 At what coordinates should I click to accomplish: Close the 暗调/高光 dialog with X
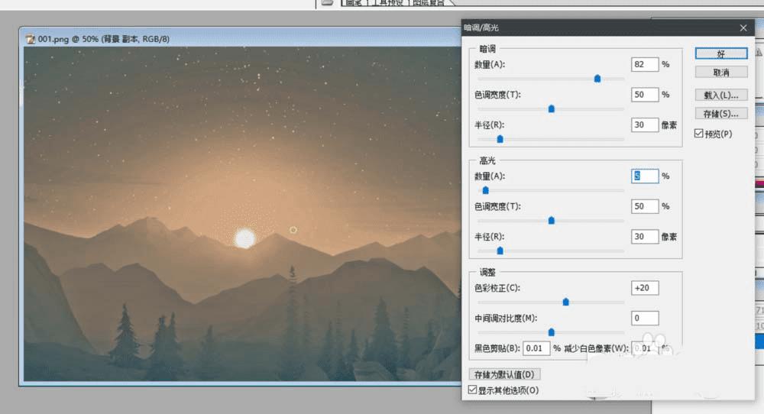[743, 27]
